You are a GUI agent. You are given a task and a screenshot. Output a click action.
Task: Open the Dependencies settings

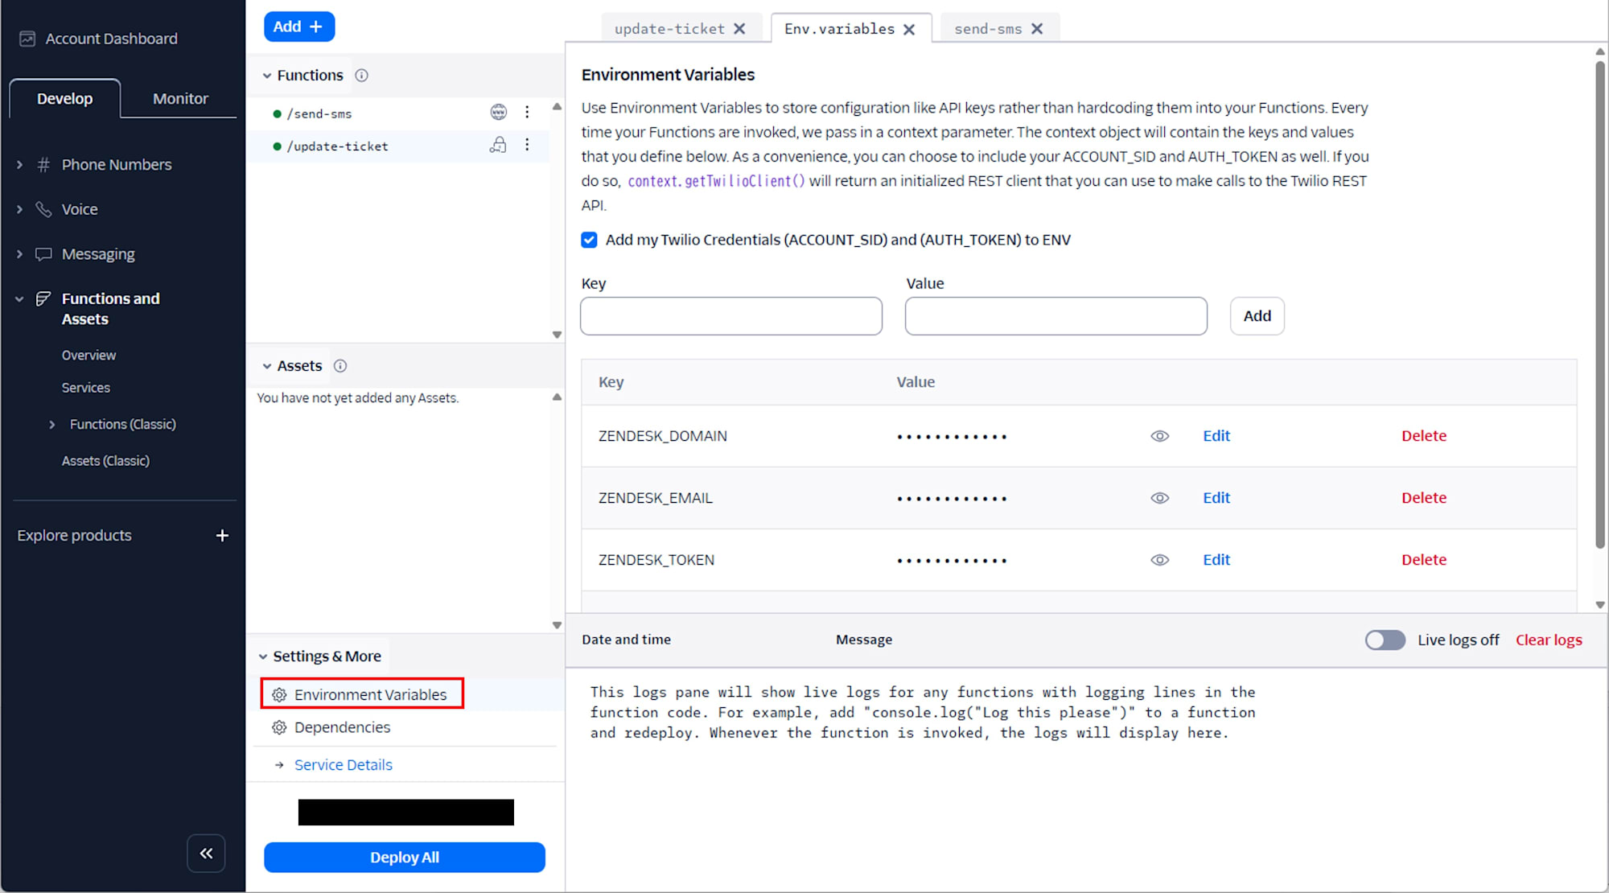(x=342, y=728)
